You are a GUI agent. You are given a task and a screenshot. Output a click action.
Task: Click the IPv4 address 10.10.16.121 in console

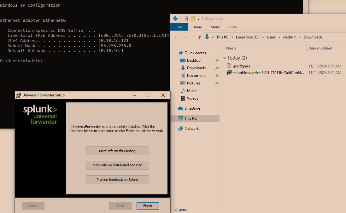click(x=114, y=41)
